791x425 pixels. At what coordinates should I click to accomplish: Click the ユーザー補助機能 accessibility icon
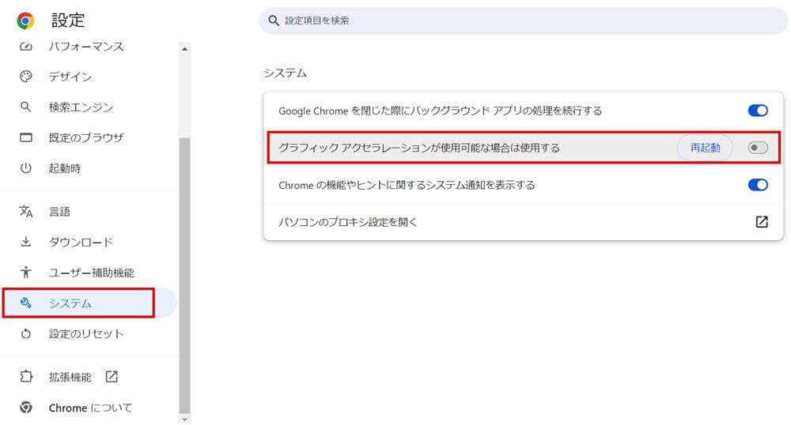26,273
